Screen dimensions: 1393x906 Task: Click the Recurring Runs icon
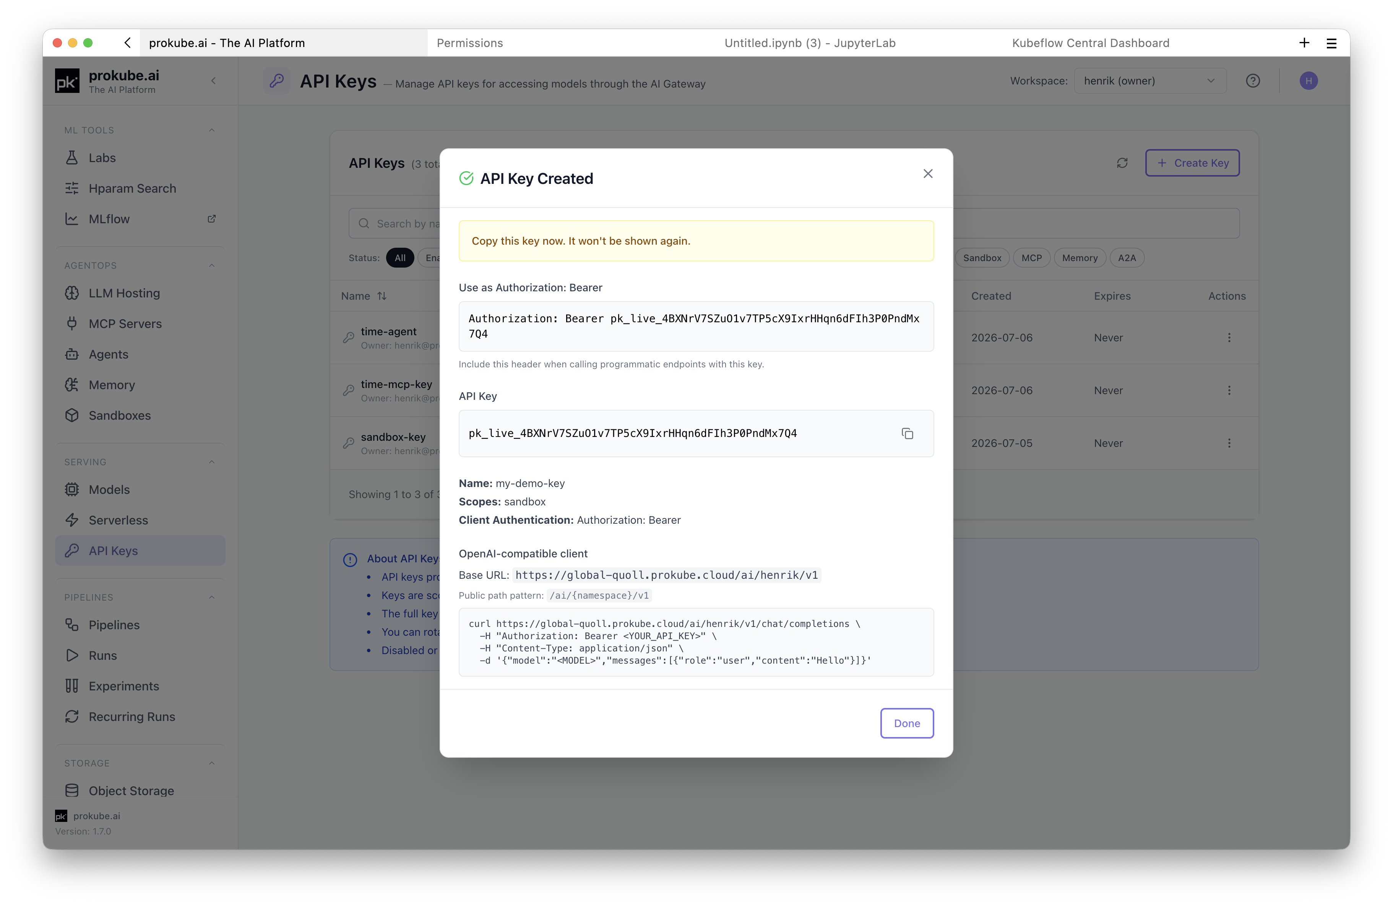coord(72,716)
